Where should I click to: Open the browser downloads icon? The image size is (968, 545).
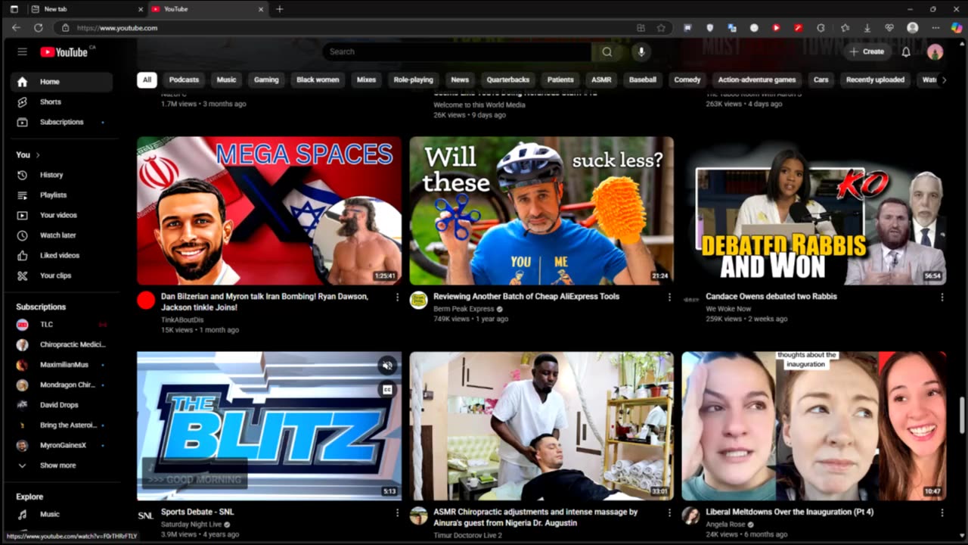point(867,27)
